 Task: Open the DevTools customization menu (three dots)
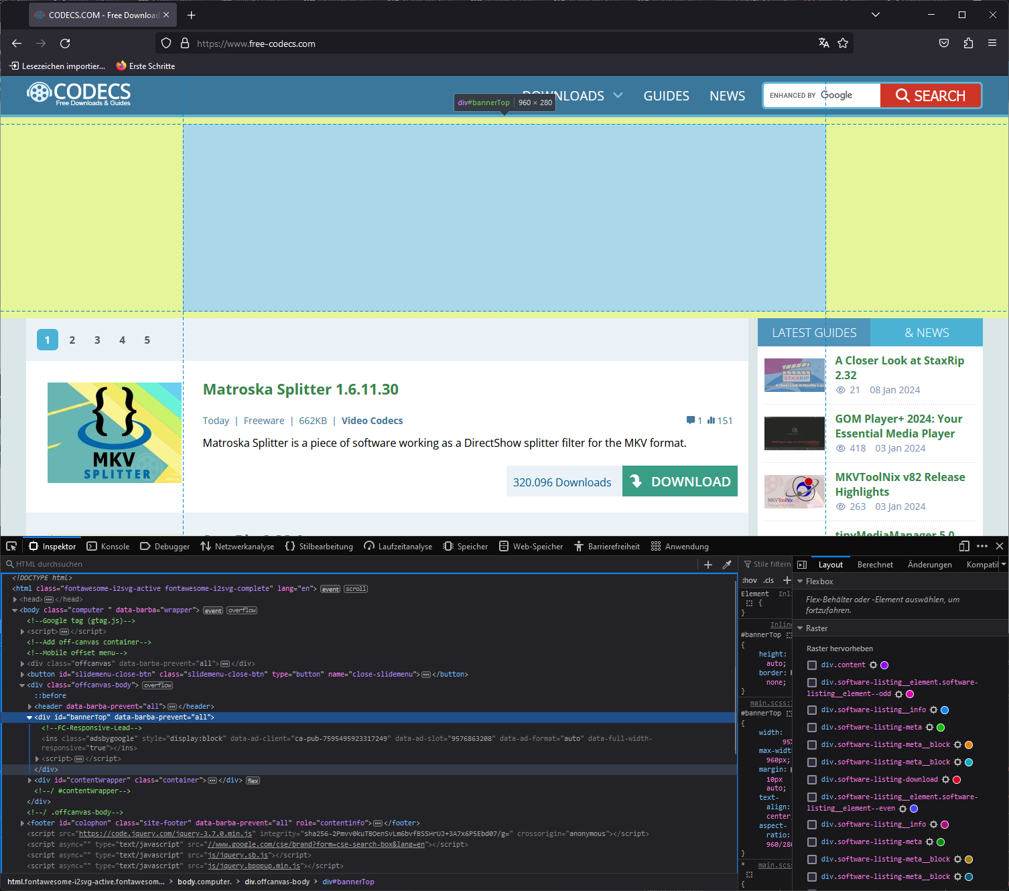982,546
